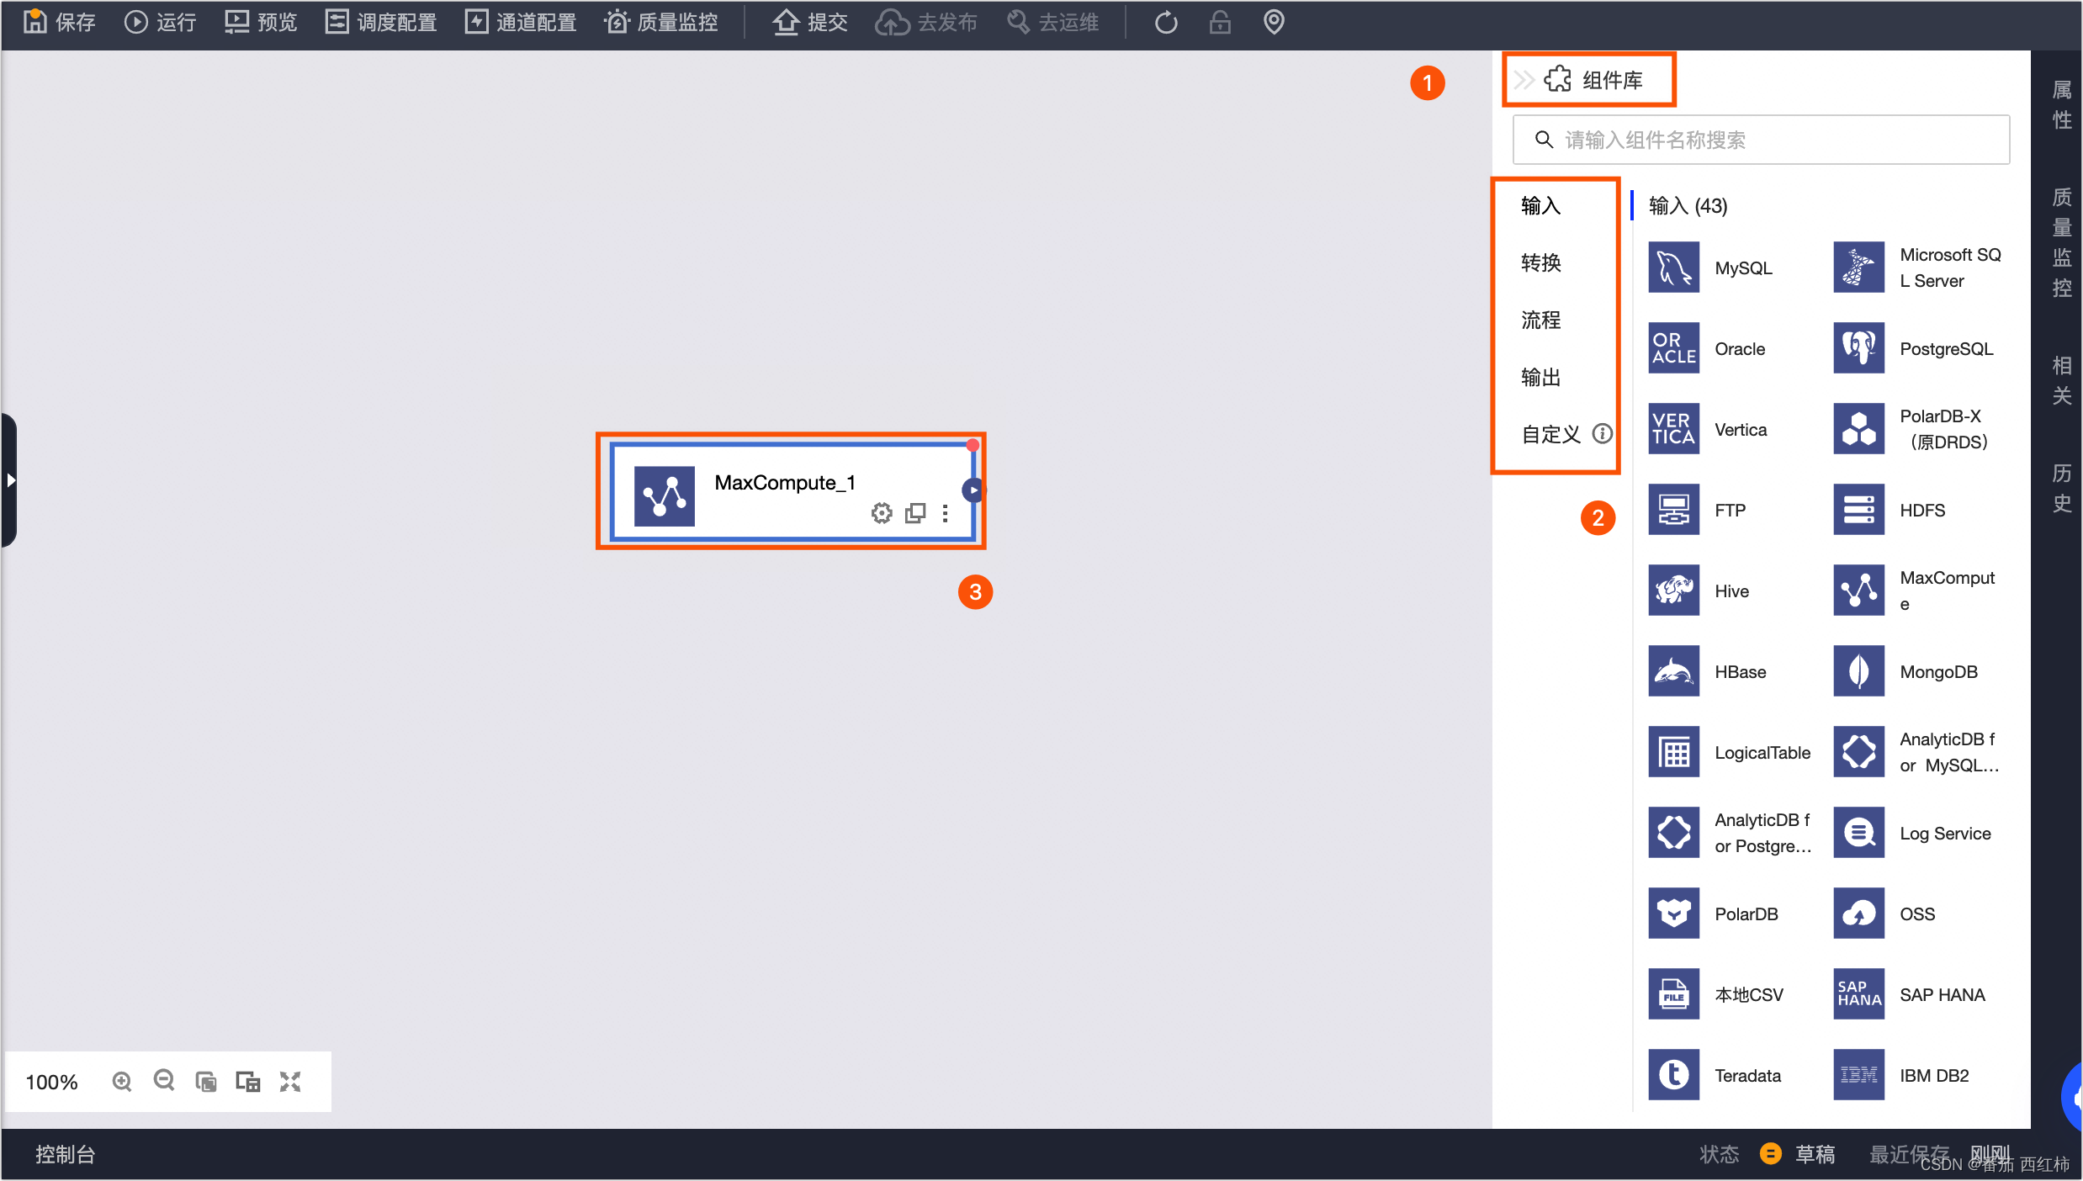Collapse the 组件库 component library panel
Image resolution: width=2083 pixels, height=1181 pixels.
[1524, 80]
